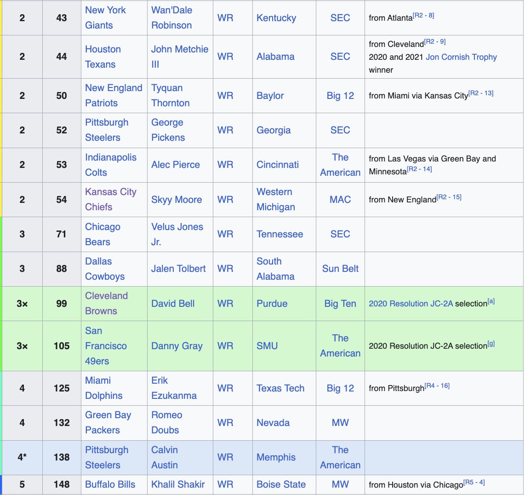Open footnote R2 - 15 reference

[449, 197]
